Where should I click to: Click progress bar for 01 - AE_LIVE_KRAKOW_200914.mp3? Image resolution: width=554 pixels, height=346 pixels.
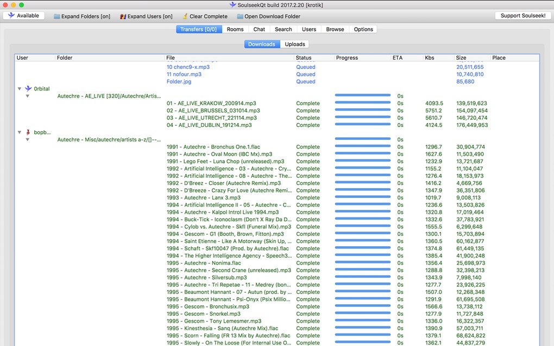[x=362, y=102]
